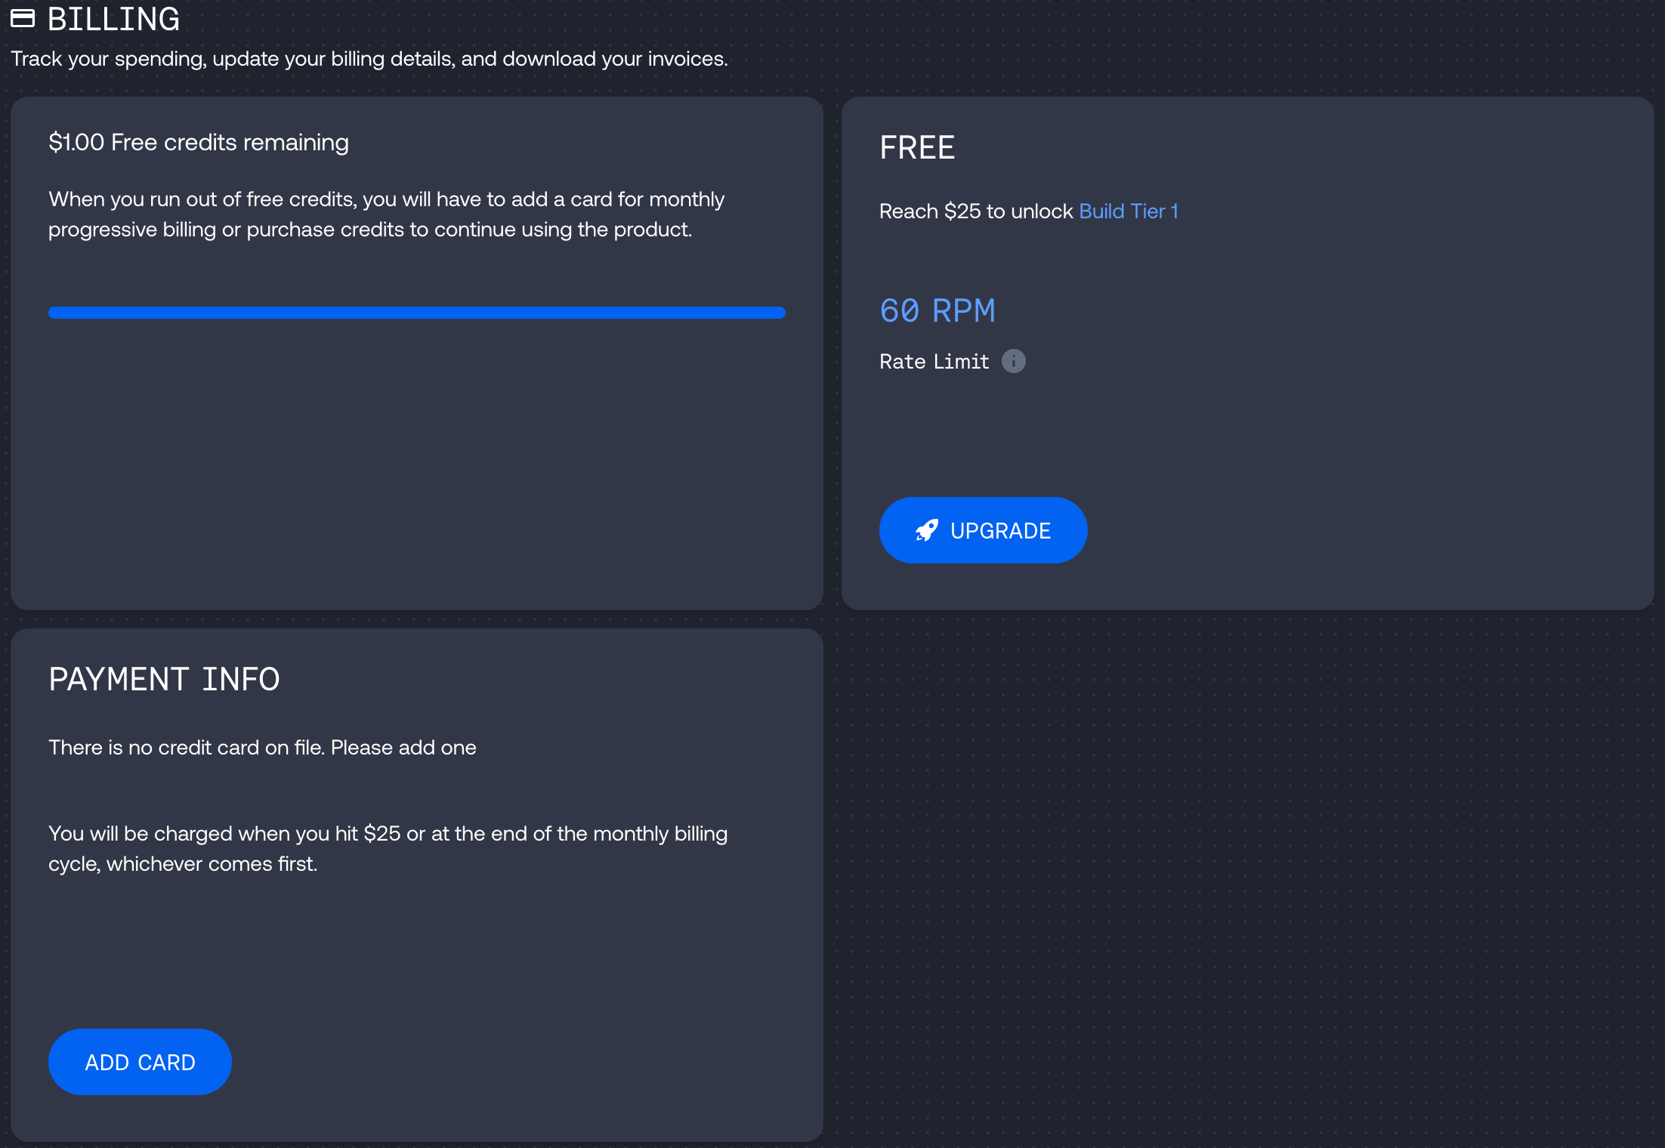The height and width of the screenshot is (1148, 1665).
Task: Click the BILLING page heading
Action: tap(113, 20)
